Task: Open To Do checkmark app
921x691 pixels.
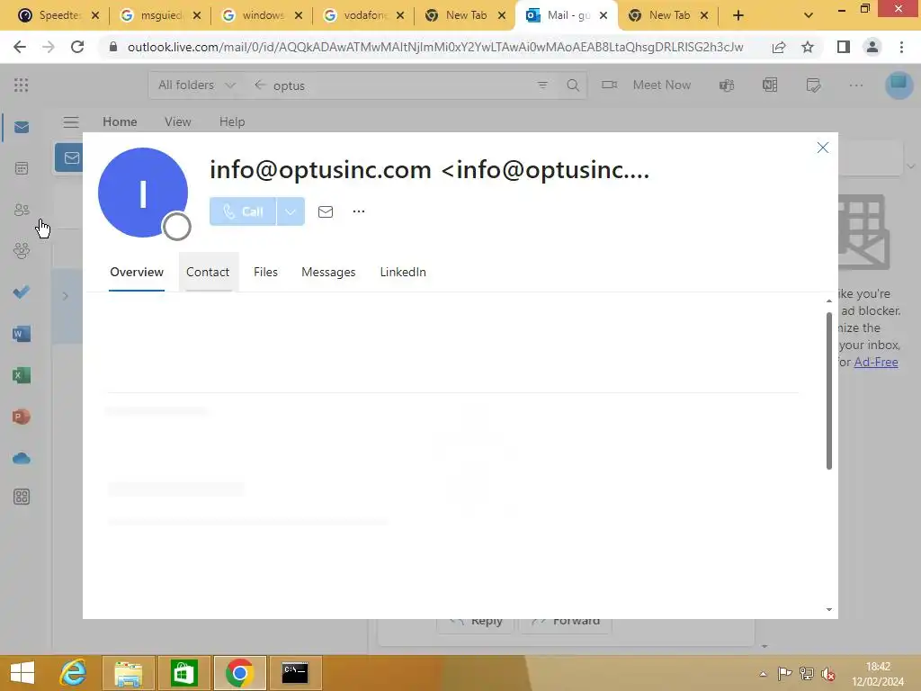Action: 22,292
